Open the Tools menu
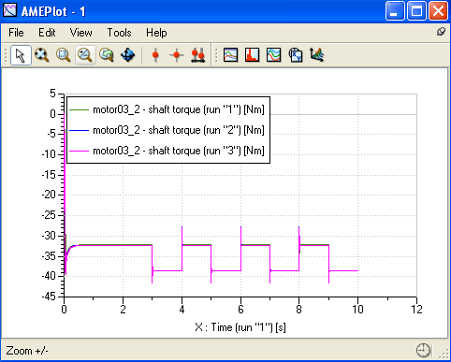451x362 pixels. pos(119,33)
